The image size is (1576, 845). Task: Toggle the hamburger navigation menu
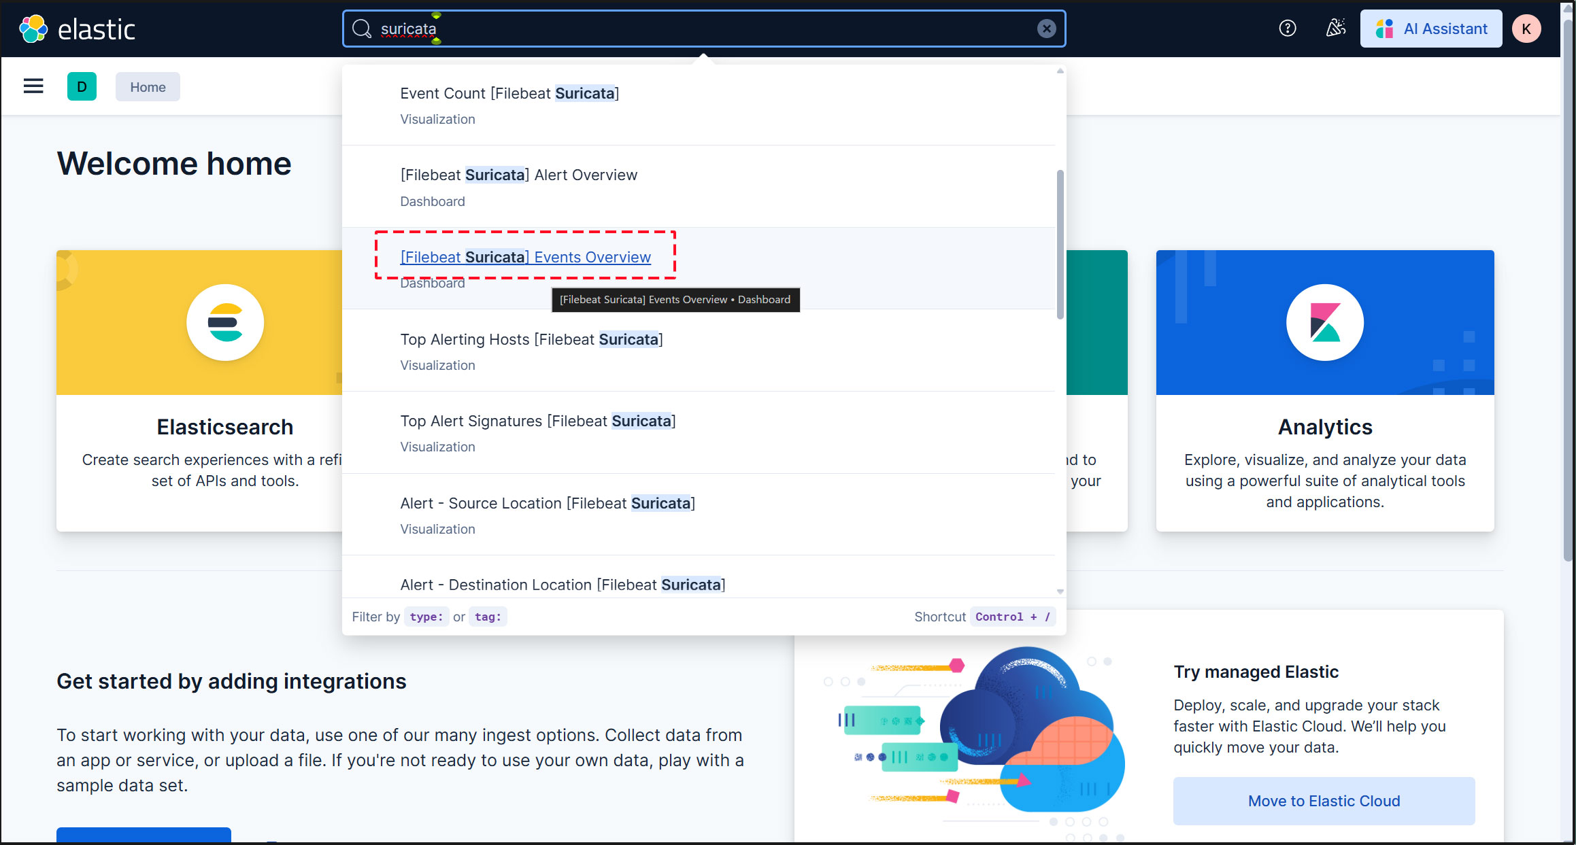(x=33, y=86)
